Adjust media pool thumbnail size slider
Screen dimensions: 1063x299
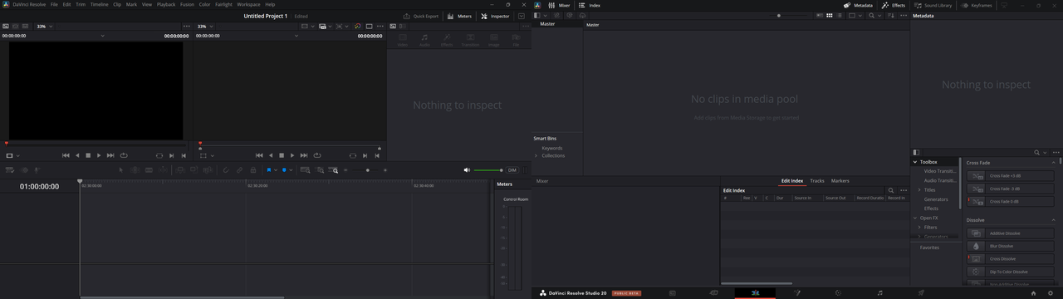point(779,15)
